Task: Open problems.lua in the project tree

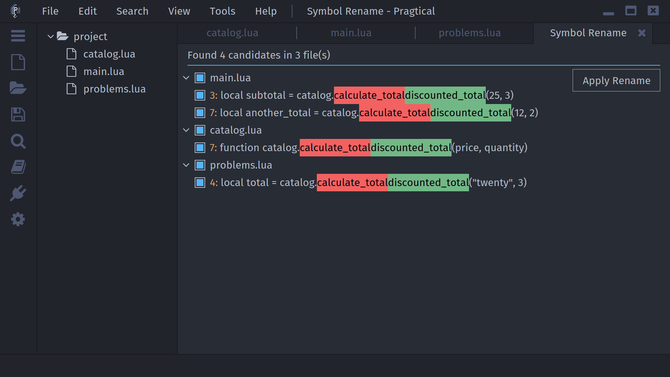Action: 114,89
